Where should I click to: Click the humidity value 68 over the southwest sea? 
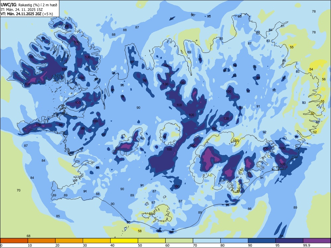[x=28, y=236]
